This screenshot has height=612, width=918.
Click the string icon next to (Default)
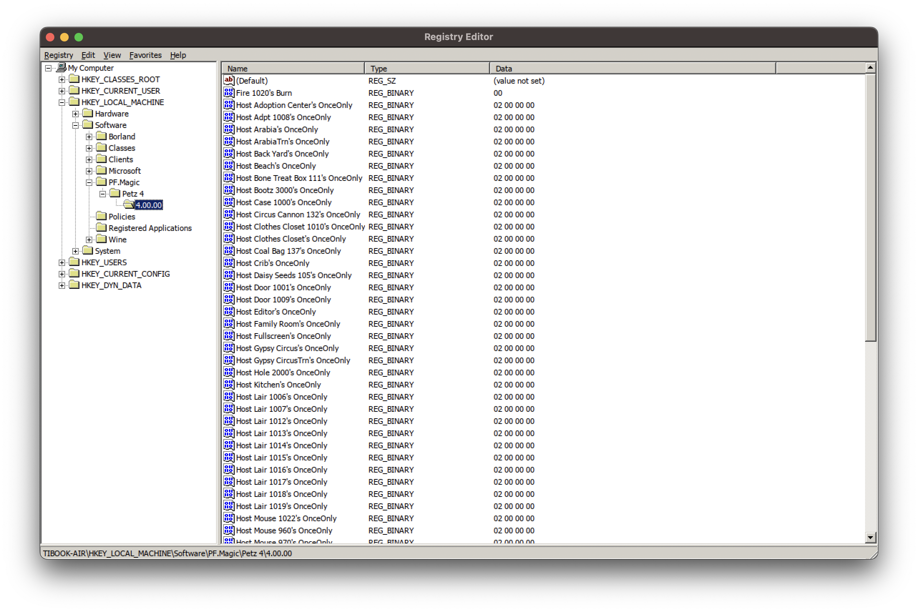[229, 80]
